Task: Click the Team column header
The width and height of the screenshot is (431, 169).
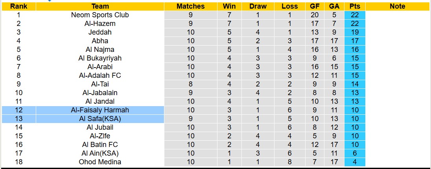Action: tap(100, 6)
